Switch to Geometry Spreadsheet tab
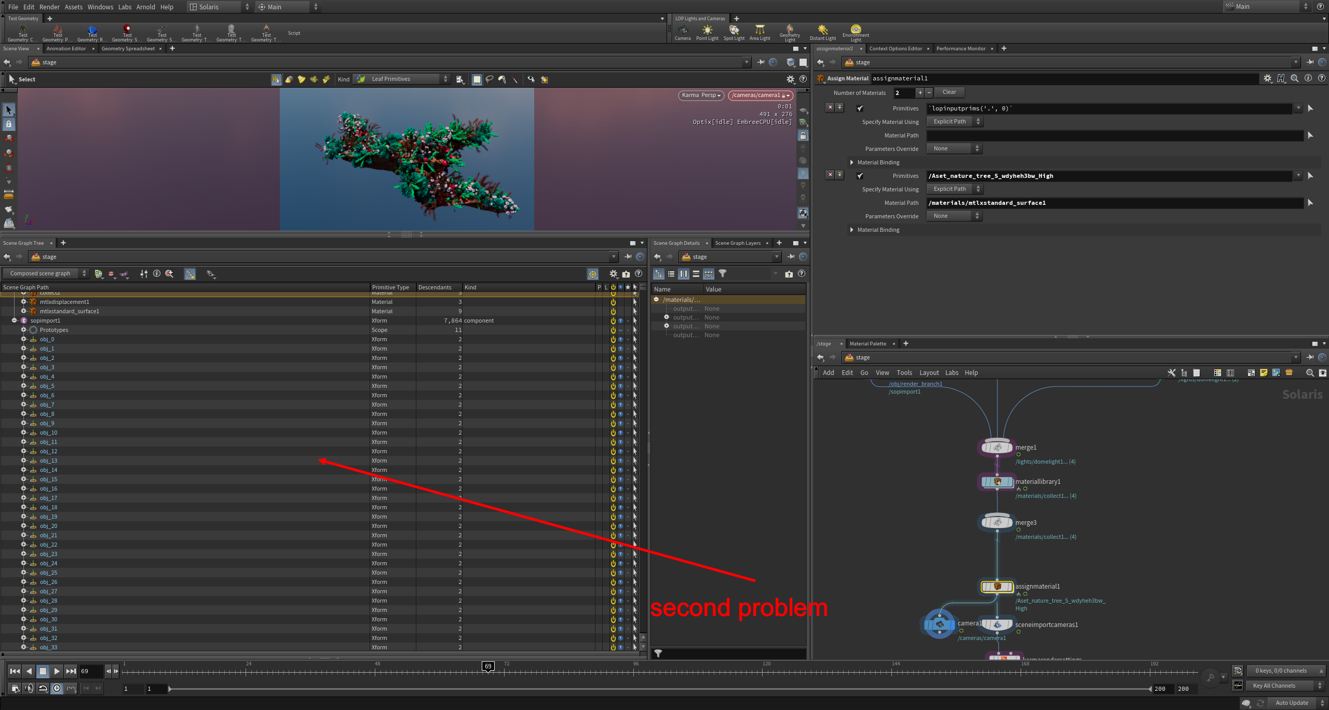 128,49
